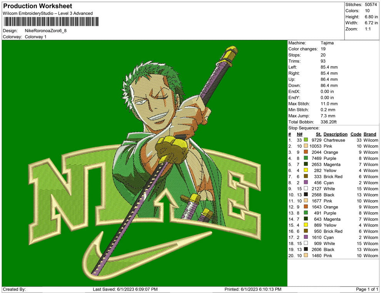Screen dimensions: 381x293
Task: Click the Colors value 10
Action: (367, 11)
